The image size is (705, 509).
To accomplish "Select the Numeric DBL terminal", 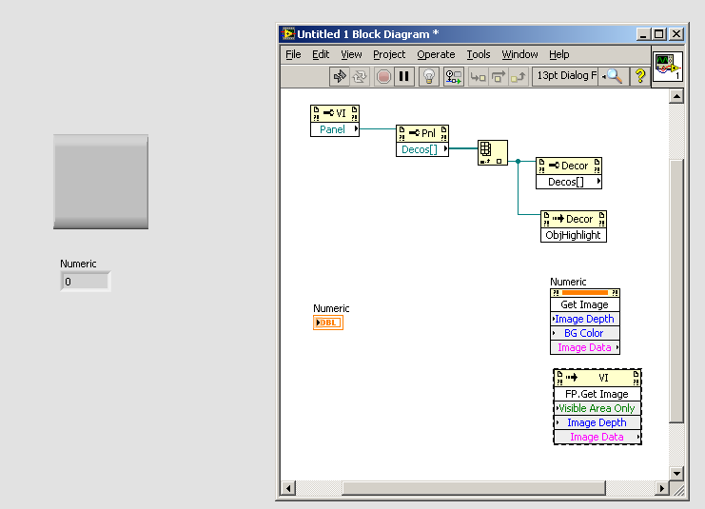I will (328, 323).
